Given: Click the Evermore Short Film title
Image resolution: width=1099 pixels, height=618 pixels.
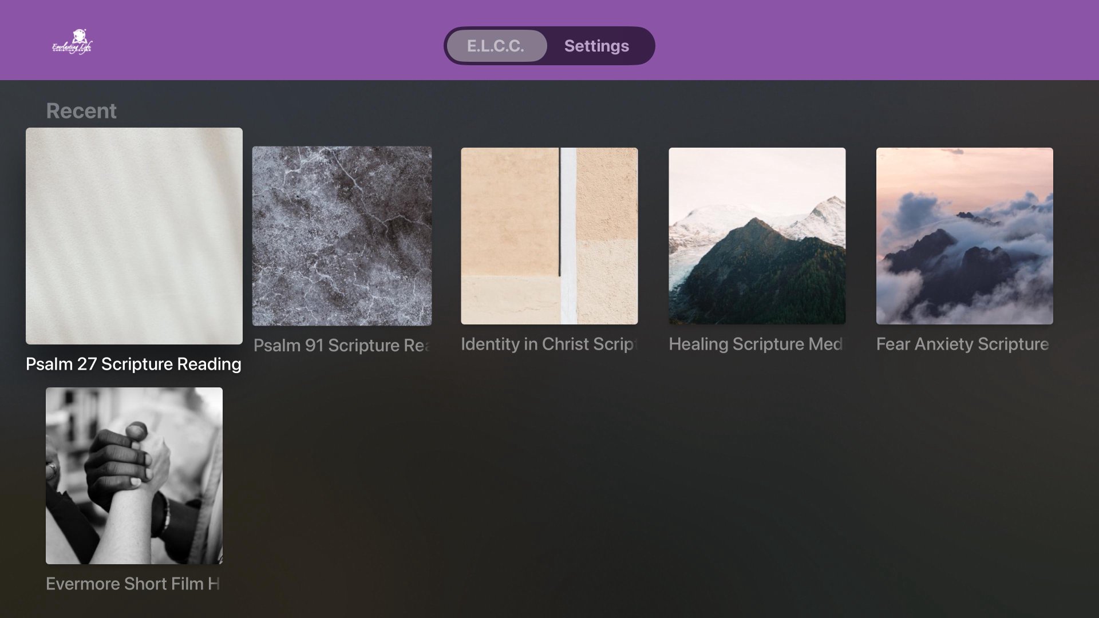Looking at the screenshot, I should coord(133,584).
